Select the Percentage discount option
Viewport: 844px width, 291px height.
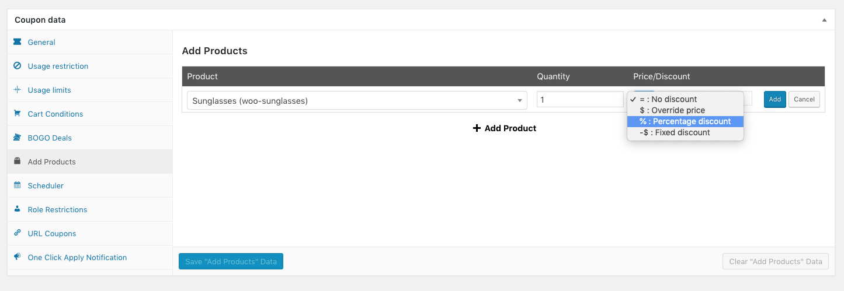point(685,121)
